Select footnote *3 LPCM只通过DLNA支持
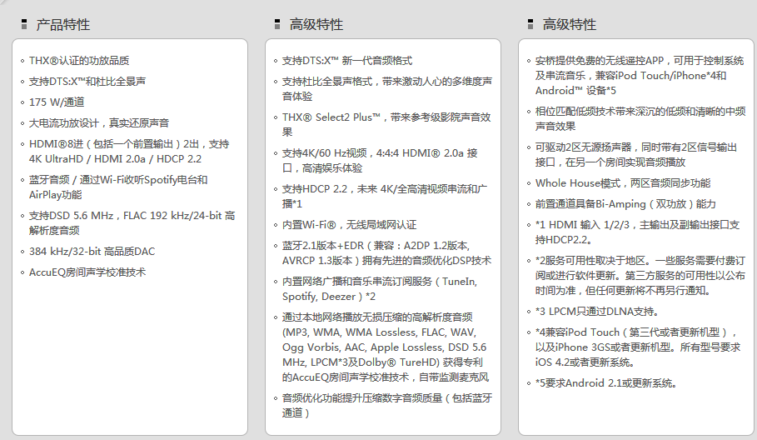This screenshot has height=440, width=757. [x=597, y=311]
